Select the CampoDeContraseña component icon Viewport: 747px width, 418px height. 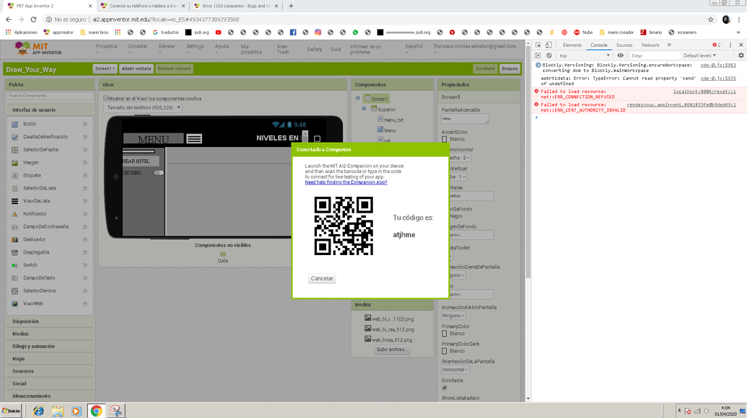[x=14, y=227]
